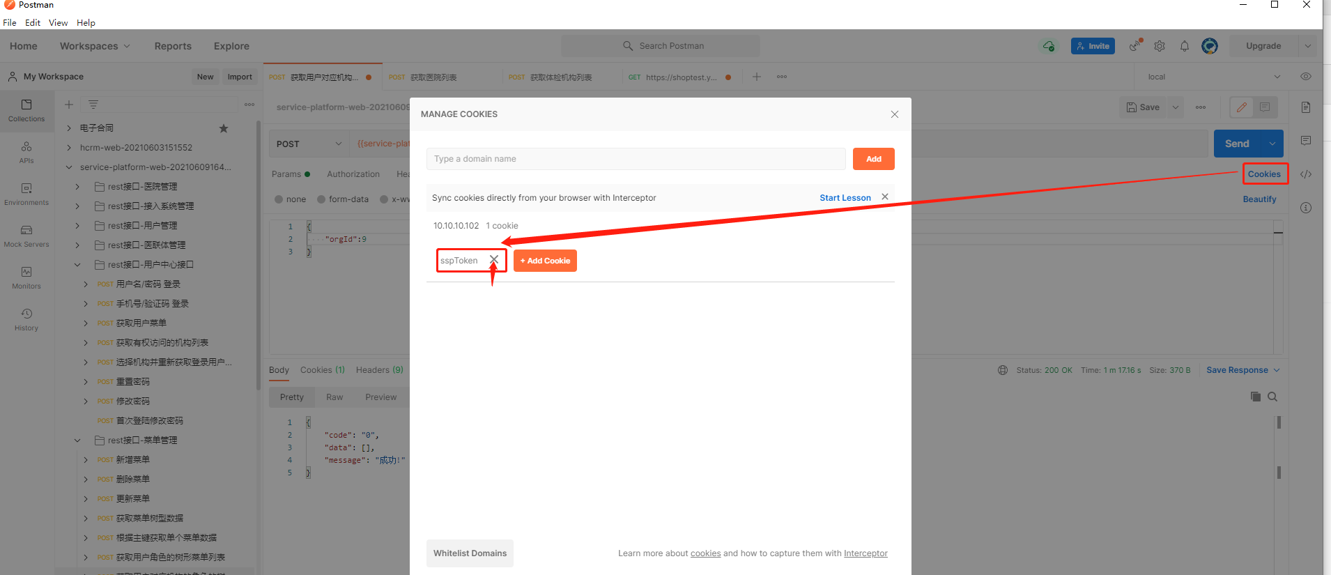Switch to the response Cookies (1) tab
The width and height of the screenshot is (1331, 575).
click(x=323, y=370)
